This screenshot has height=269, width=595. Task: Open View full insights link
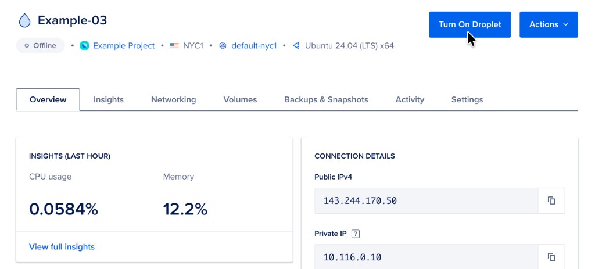point(62,247)
